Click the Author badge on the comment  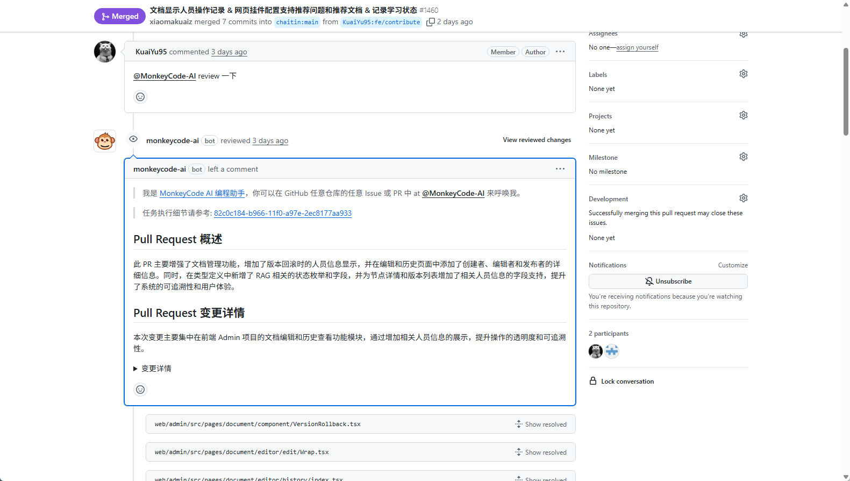click(x=535, y=52)
